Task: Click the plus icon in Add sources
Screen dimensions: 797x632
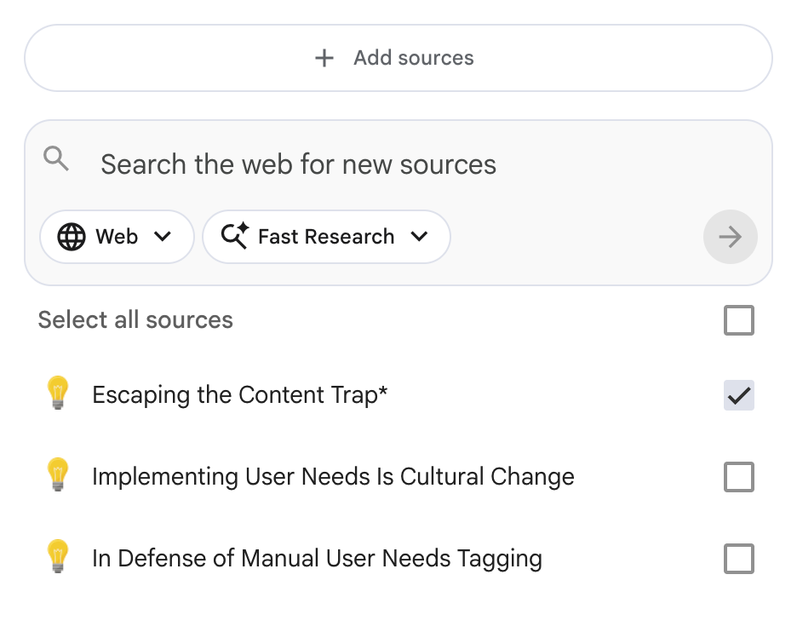Action: pyautogui.click(x=324, y=58)
